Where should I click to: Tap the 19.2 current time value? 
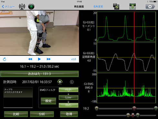coord(86,109)
